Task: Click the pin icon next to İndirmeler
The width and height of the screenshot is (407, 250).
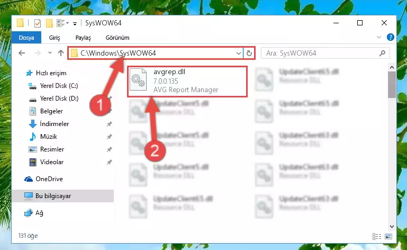Action: tap(109, 124)
